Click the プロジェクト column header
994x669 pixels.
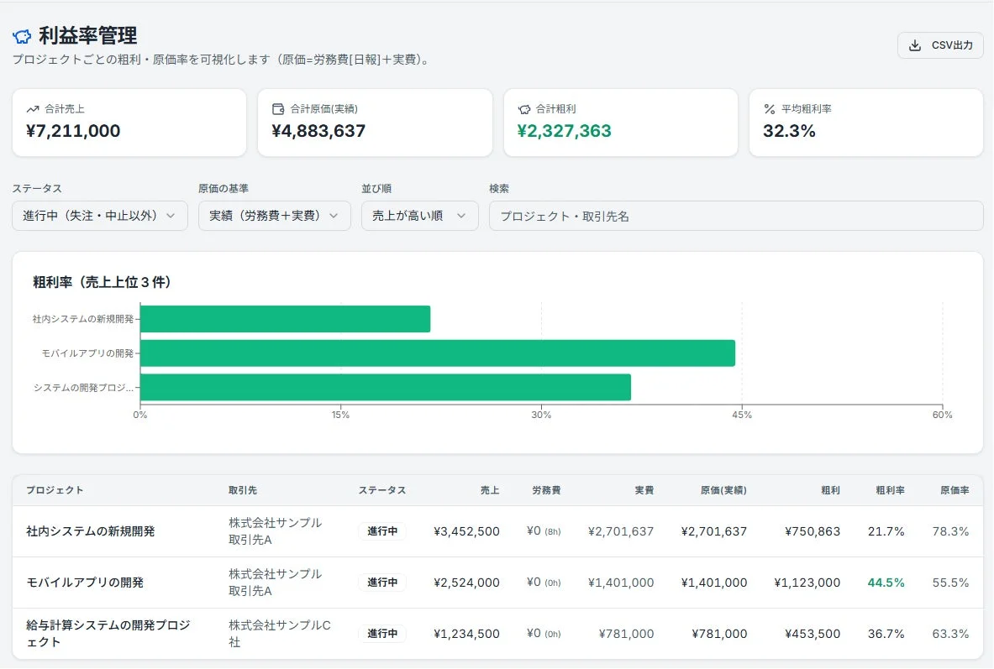click(55, 490)
